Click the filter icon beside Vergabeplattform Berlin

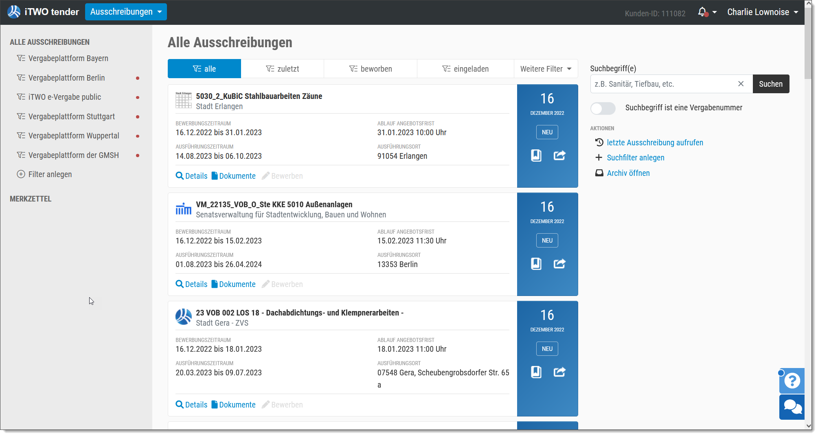21,78
